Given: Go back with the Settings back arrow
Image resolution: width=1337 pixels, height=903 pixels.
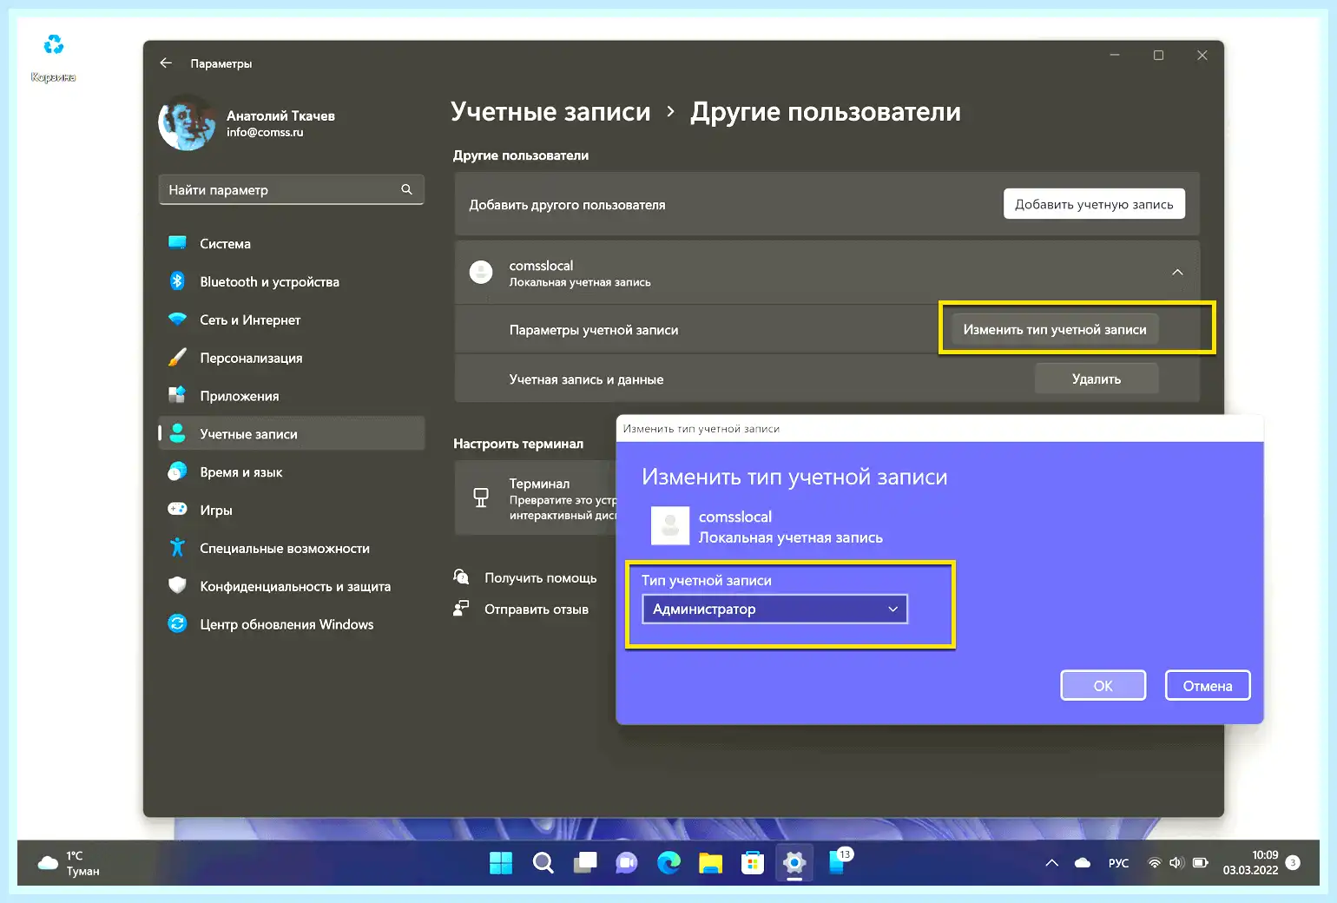Looking at the screenshot, I should pyautogui.click(x=166, y=63).
